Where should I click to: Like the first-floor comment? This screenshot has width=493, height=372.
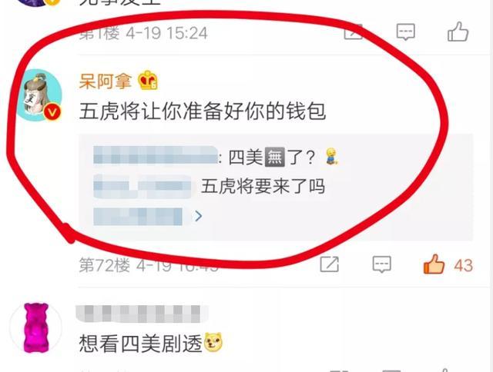[x=458, y=32]
